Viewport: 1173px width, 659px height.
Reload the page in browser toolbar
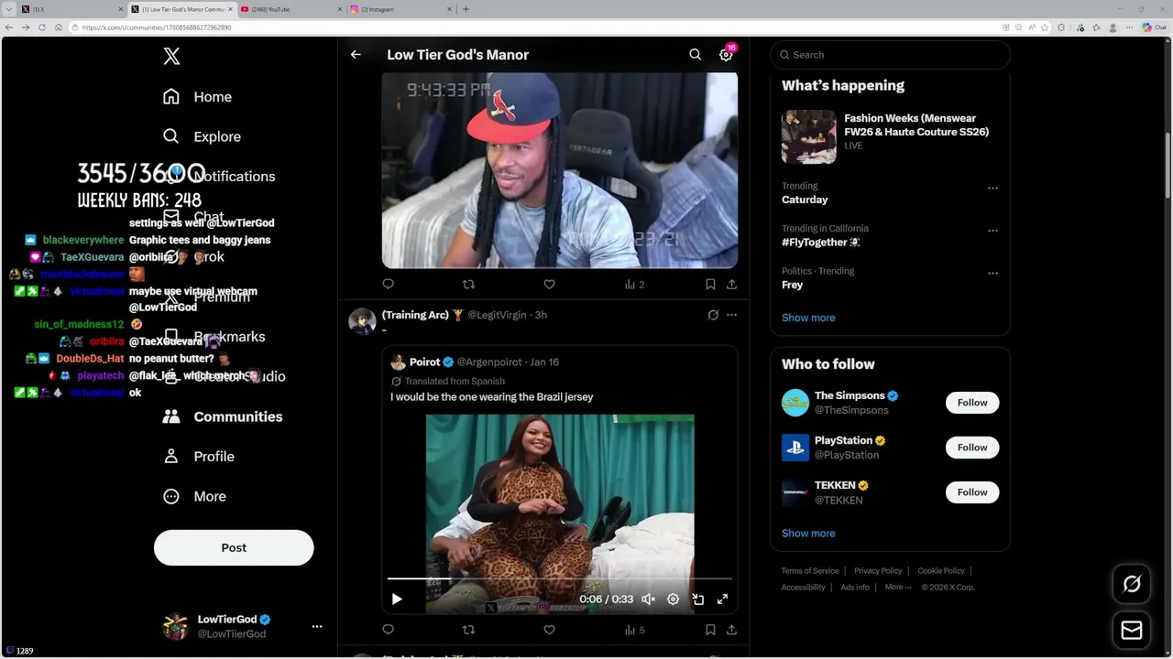(42, 27)
